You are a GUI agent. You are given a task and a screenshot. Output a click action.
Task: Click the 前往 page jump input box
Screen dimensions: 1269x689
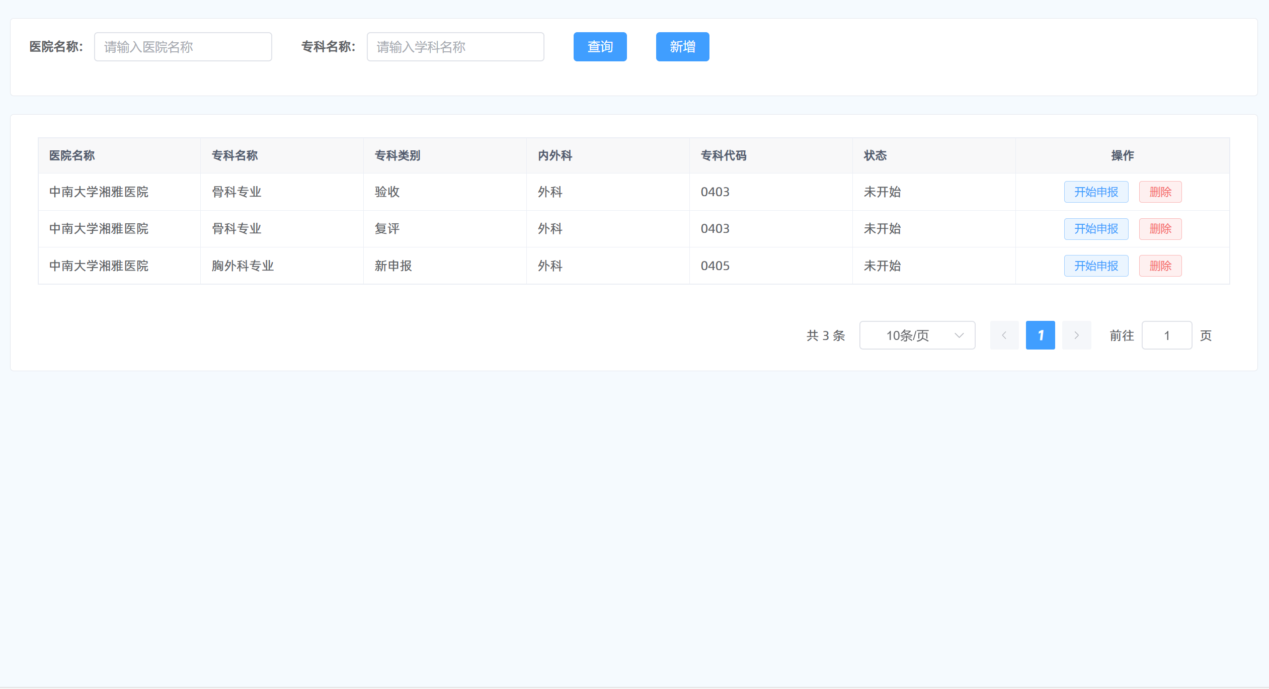[x=1166, y=335]
